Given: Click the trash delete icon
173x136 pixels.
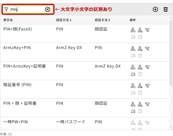Looking at the screenshot, I should pyautogui.click(x=166, y=9).
